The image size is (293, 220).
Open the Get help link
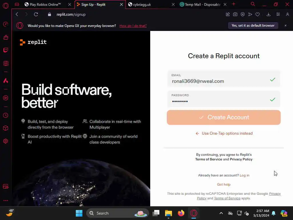coord(224,184)
